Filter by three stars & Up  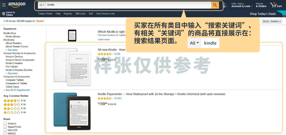tap(15, 104)
